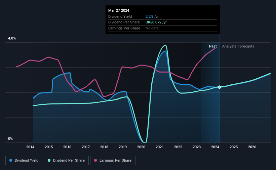Click the 2026 x-axis label

(252, 147)
